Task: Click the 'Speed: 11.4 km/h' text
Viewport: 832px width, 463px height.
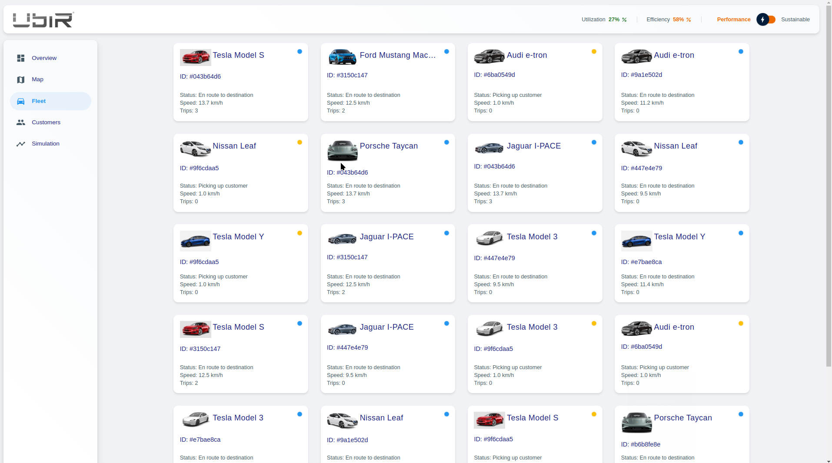Action: 642,284
